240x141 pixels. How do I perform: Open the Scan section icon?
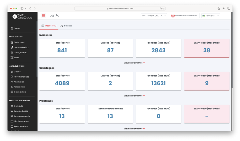click(x=12, y=58)
